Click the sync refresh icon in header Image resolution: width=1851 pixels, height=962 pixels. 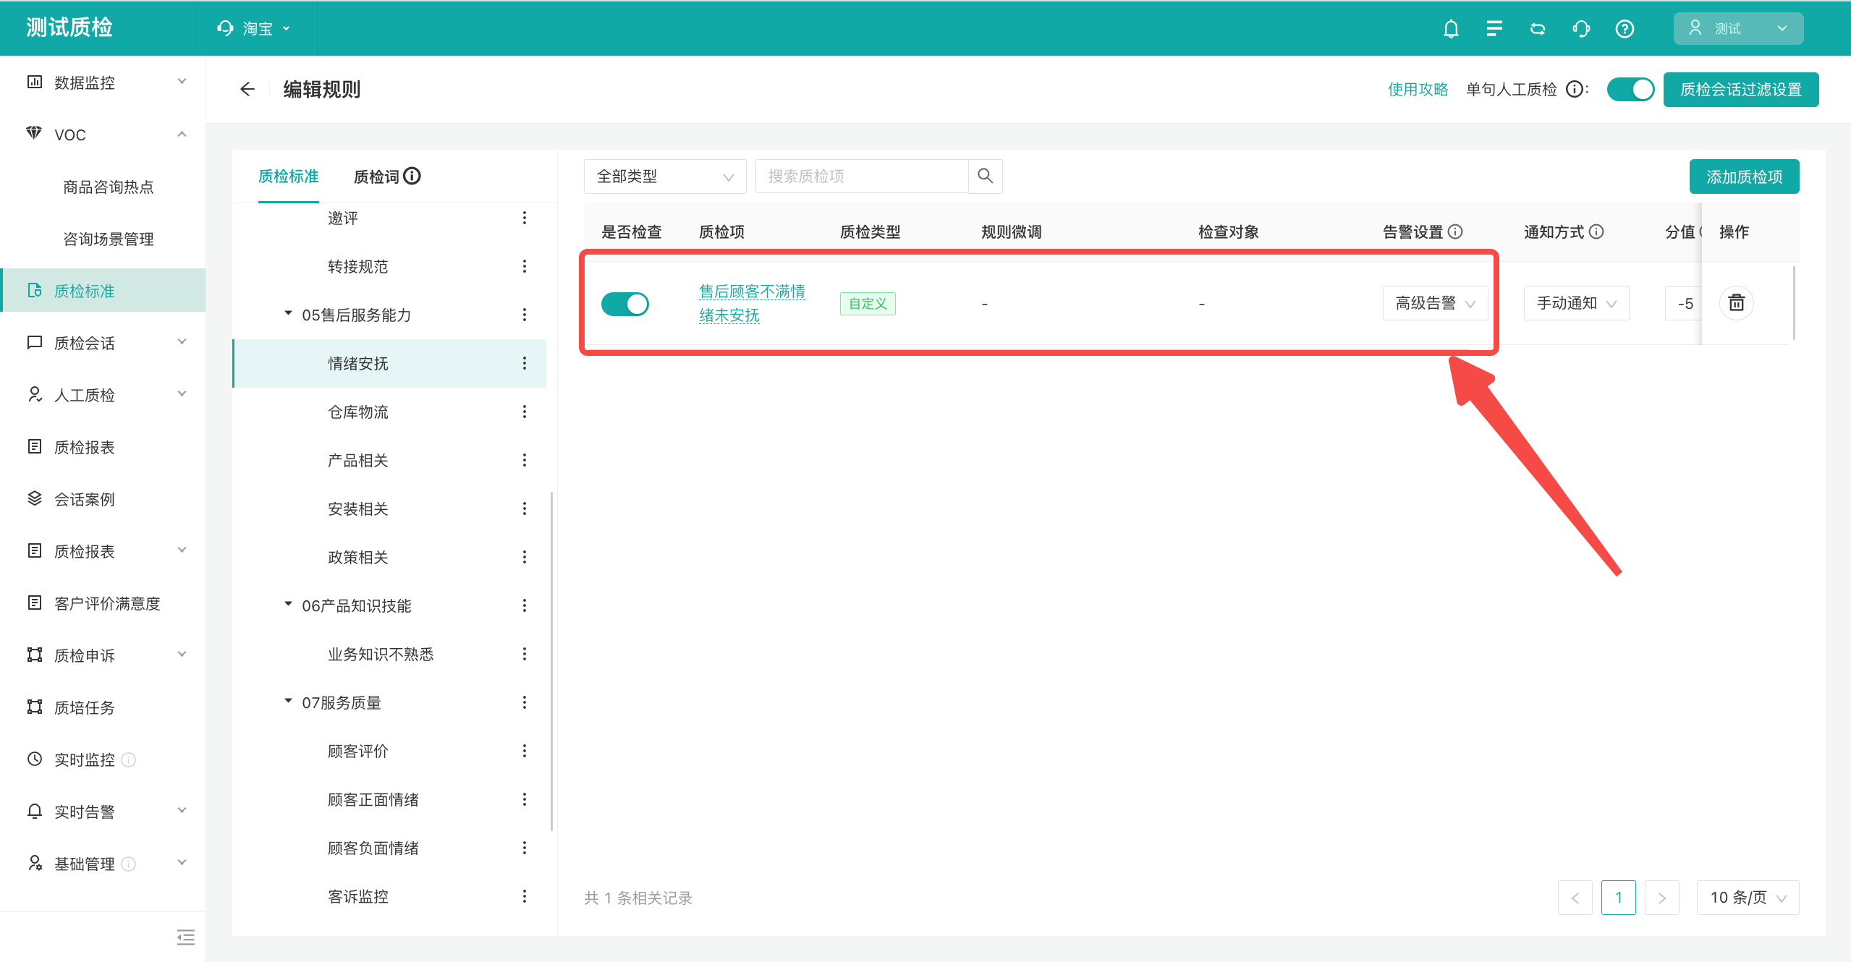tap(1538, 29)
